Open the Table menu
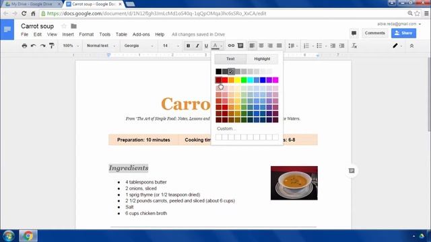 [121, 34]
